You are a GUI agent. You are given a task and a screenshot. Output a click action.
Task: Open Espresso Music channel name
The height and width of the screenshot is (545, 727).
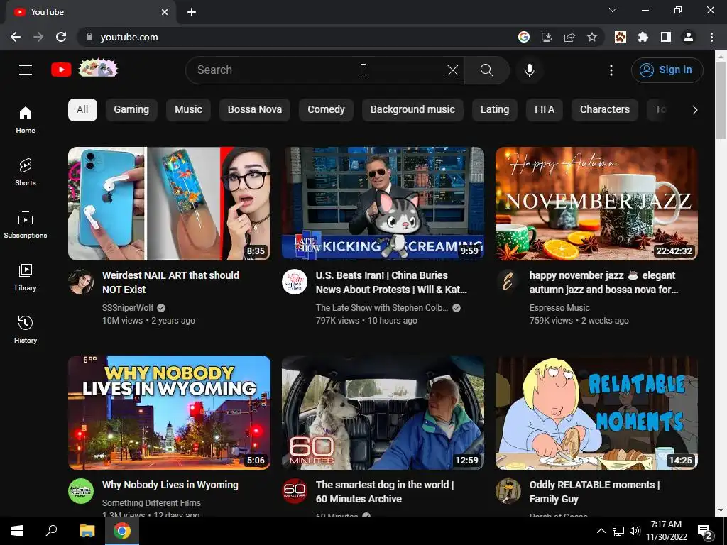point(559,308)
